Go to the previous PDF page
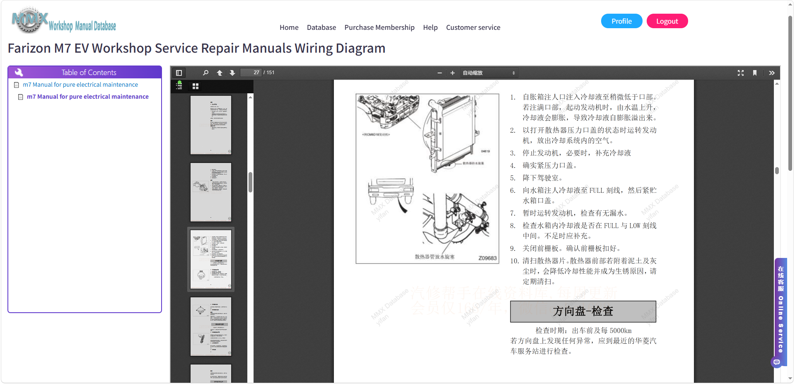Viewport: 795px width, 384px height. tap(220, 73)
